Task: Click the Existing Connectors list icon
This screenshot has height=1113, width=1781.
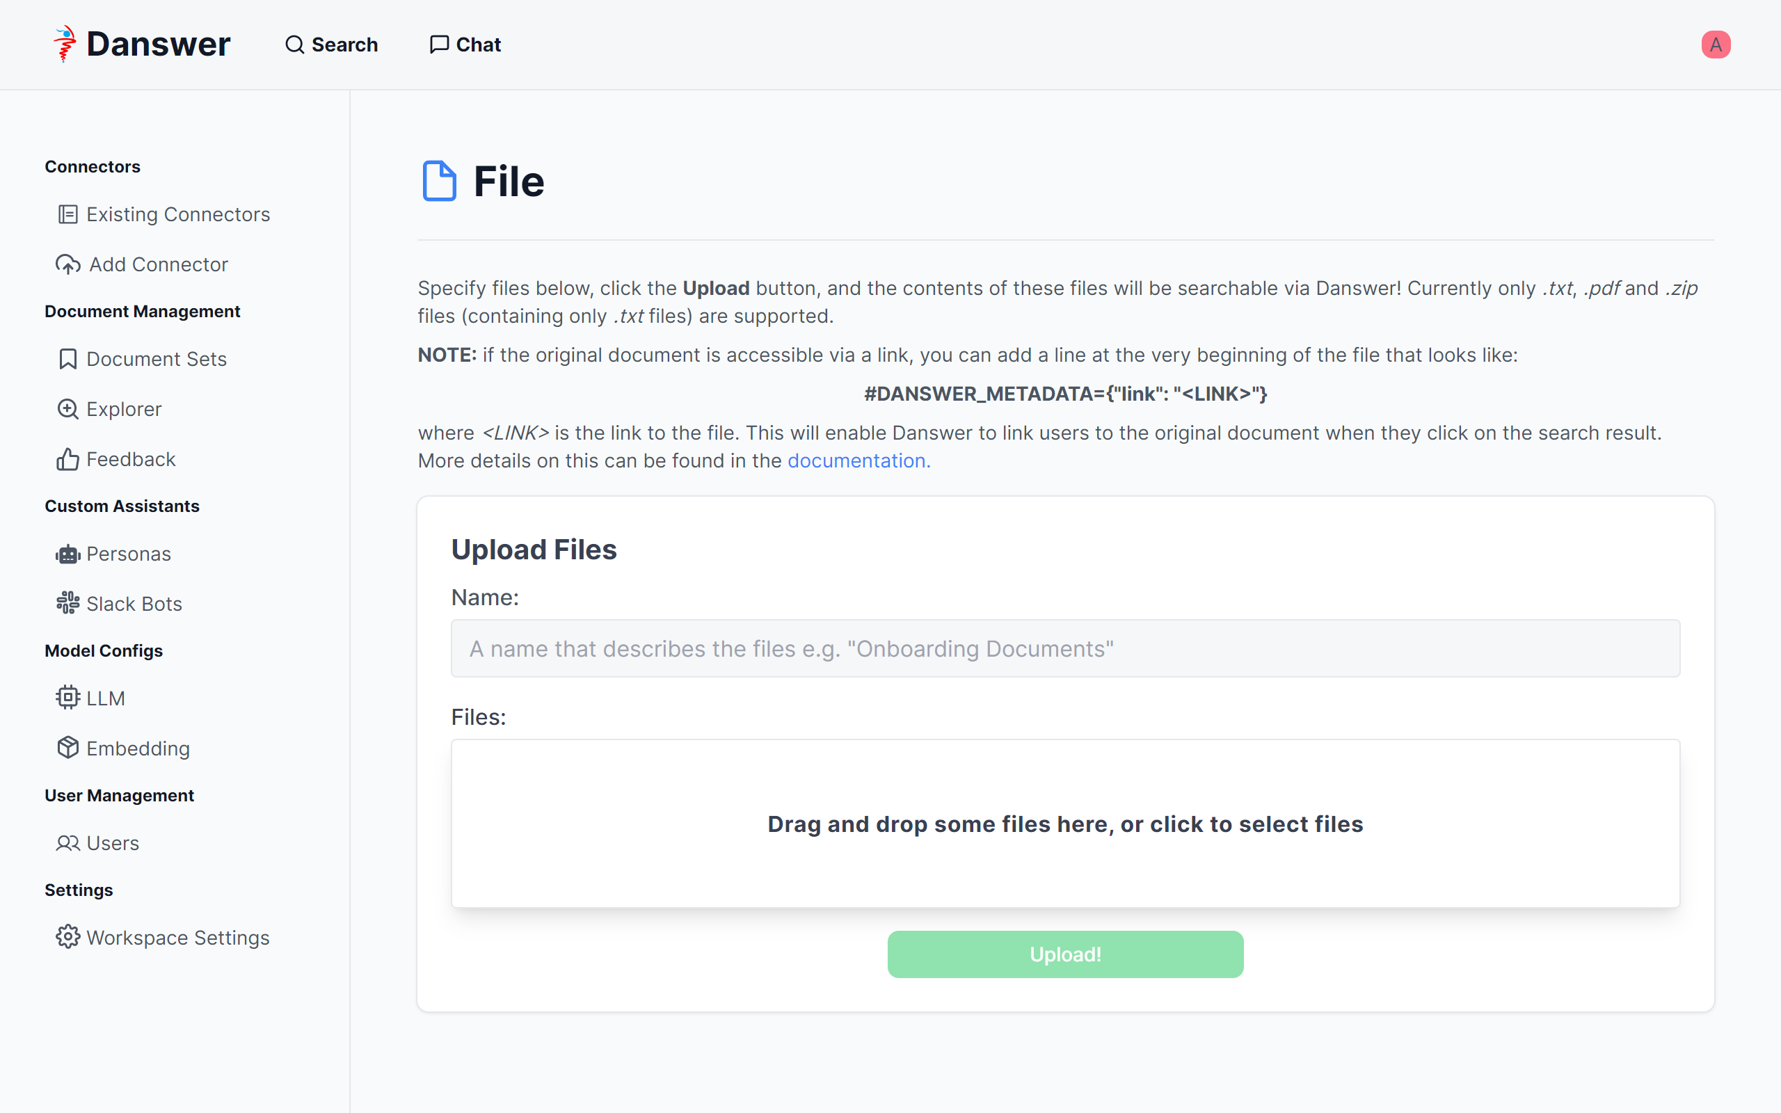Action: [67, 214]
